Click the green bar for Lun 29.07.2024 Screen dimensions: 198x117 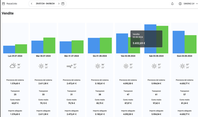(x=21, y=49)
